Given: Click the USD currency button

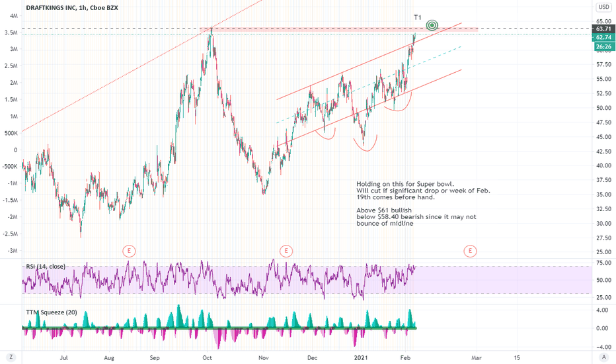Looking at the screenshot, I should point(604,7).
